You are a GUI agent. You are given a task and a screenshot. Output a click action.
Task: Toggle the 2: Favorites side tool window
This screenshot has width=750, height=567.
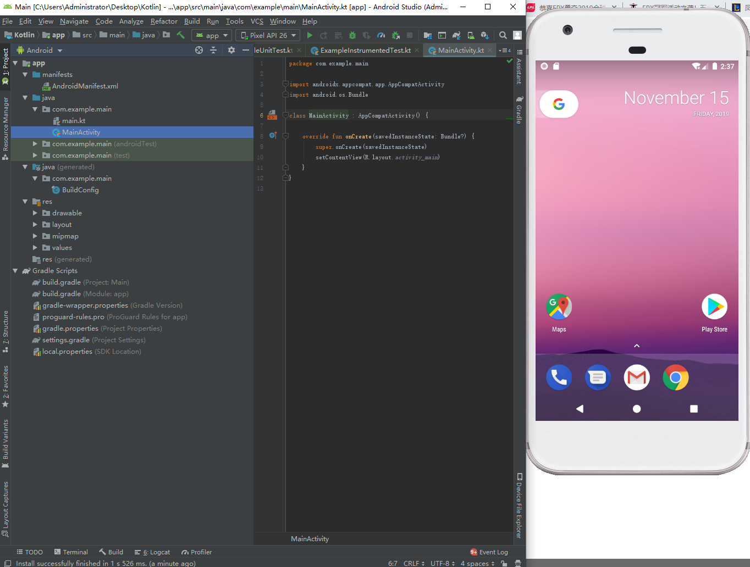pyautogui.click(x=5, y=386)
